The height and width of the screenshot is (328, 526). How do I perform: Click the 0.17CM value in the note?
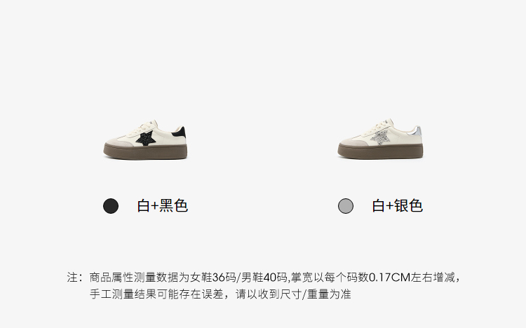pos(390,278)
